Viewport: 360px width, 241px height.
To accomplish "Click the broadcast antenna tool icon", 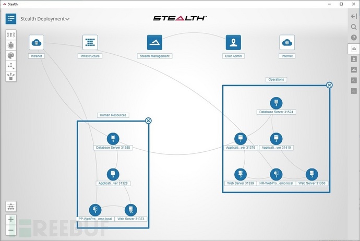I will [11, 34].
